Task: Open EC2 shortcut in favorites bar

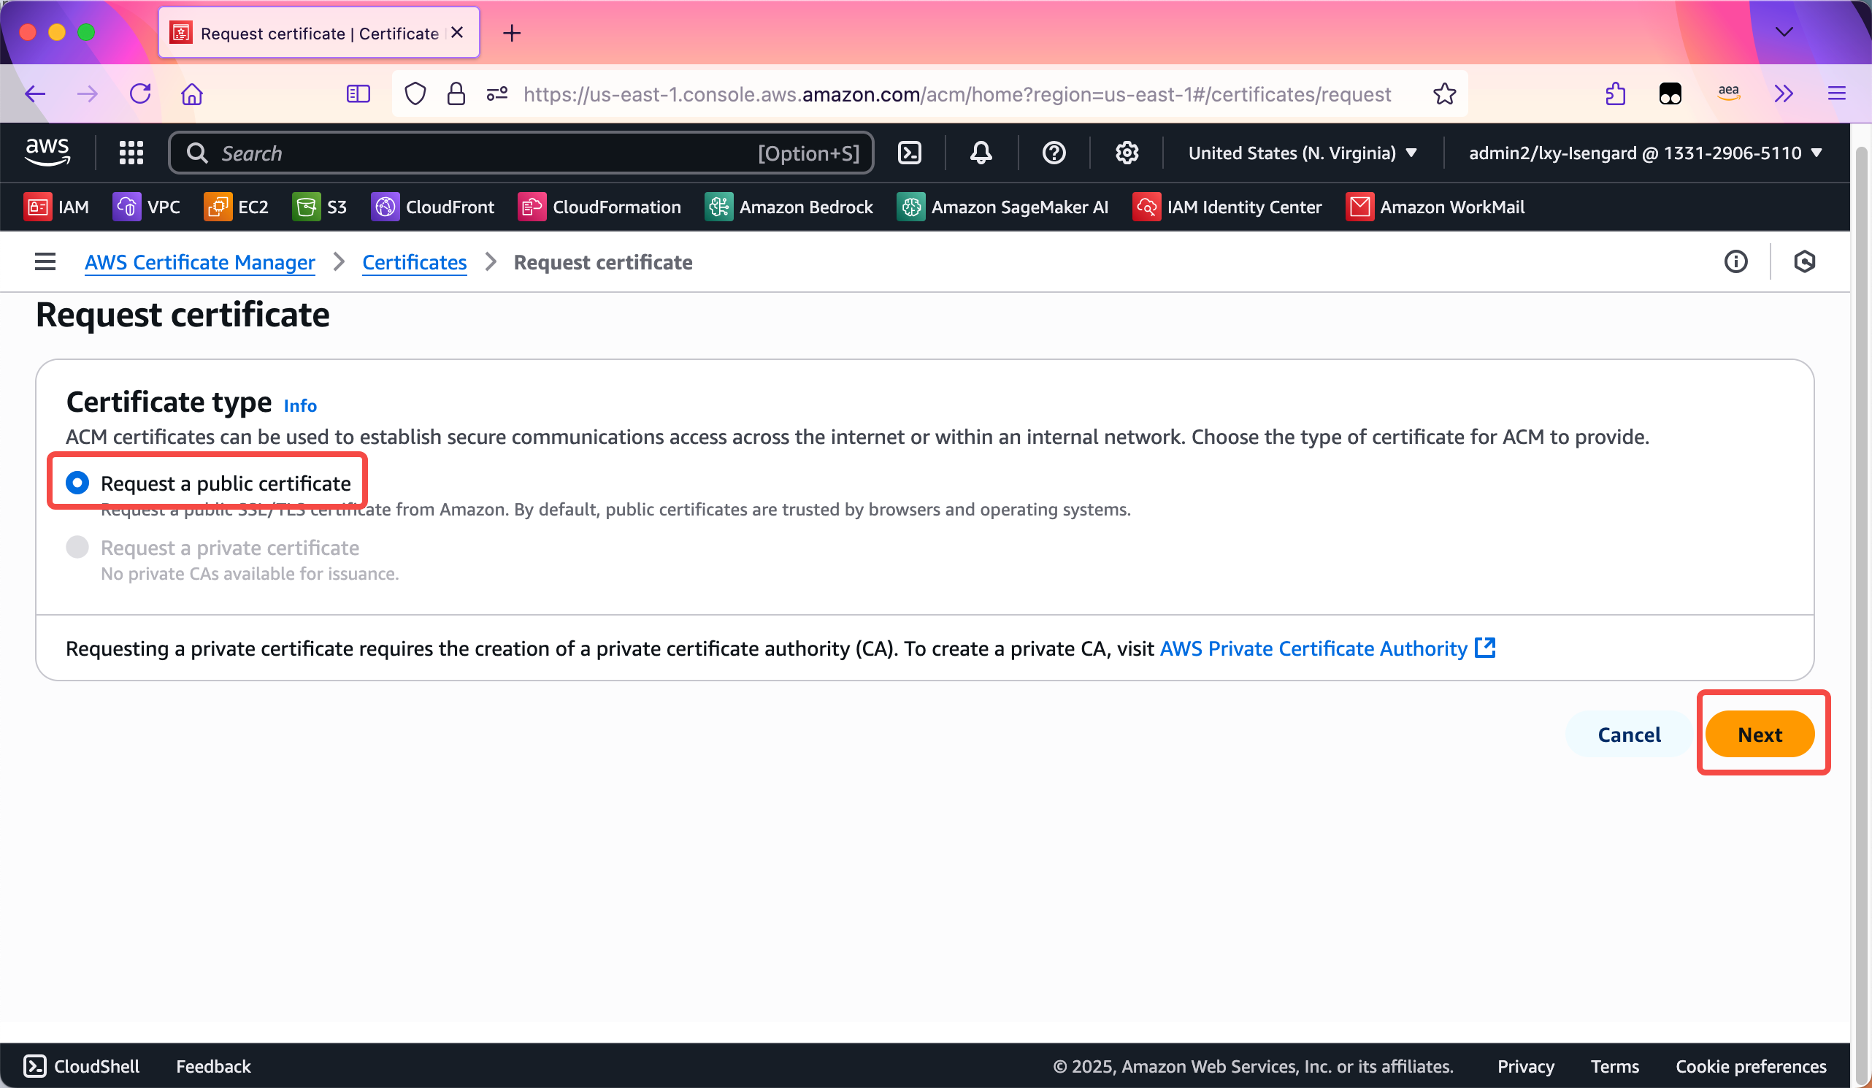Action: pyautogui.click(x=237, y=207)
